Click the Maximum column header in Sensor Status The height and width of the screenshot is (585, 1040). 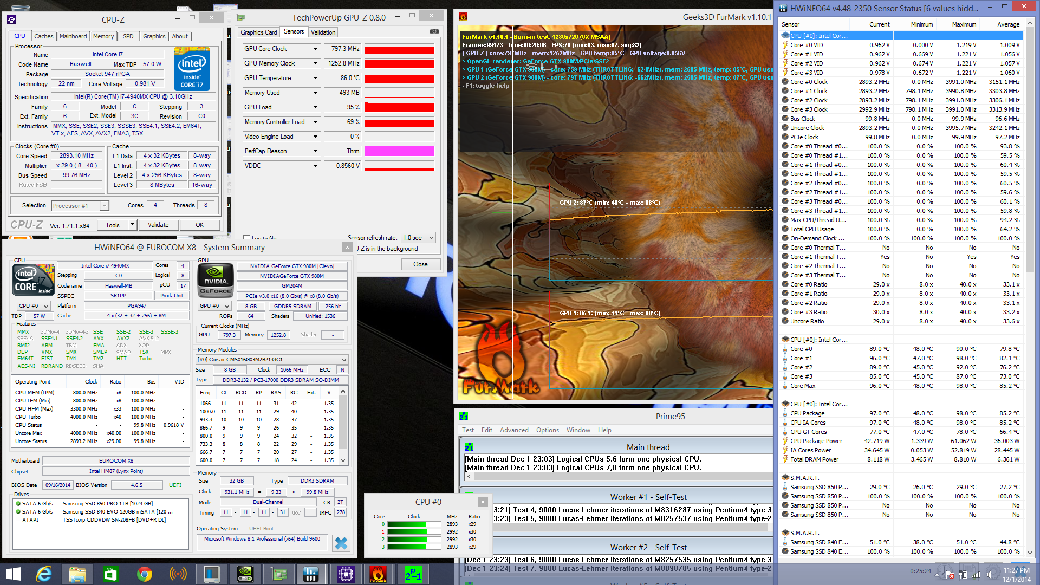964,24
